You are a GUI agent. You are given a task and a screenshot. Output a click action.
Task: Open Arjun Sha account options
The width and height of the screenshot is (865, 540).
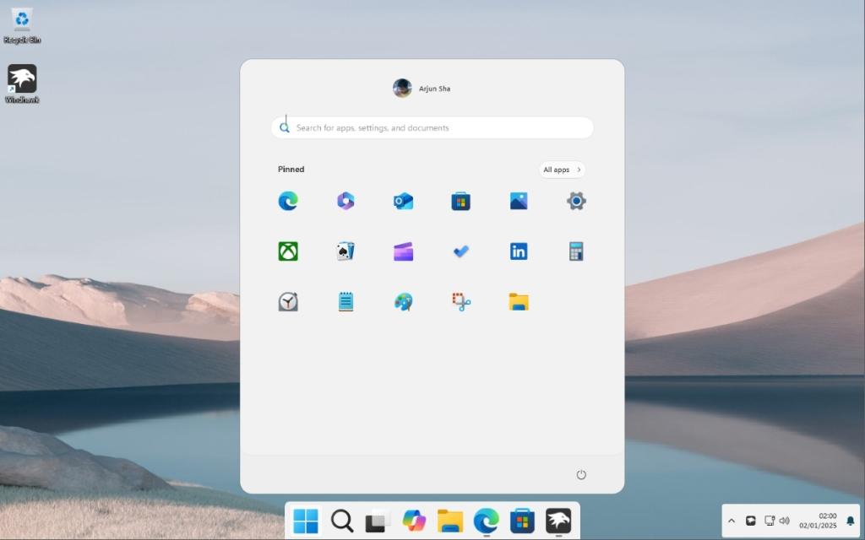pos(422,88)
